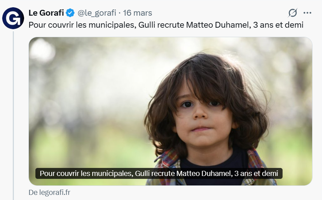Open the three-dot more options menu
Image resolution: width=322 pixels, height=200 pixels.
[307, 13]
